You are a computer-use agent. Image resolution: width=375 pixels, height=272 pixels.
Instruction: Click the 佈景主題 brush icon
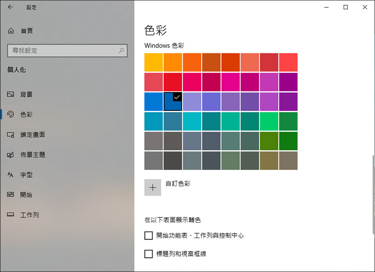(11, 155)
